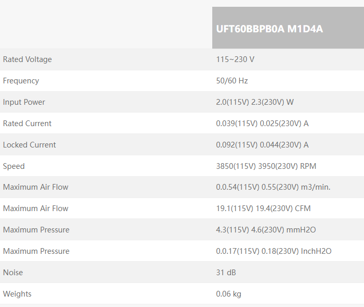Click the air flow value in CFM
The width and height of the screenshot is (364, 307).
pos(263,208)
